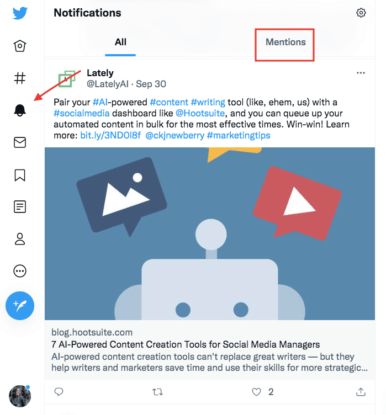Retweet the Lately tweet

point(157,392)
